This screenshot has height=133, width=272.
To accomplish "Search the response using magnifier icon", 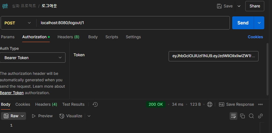I will click(x=251, y=116).
